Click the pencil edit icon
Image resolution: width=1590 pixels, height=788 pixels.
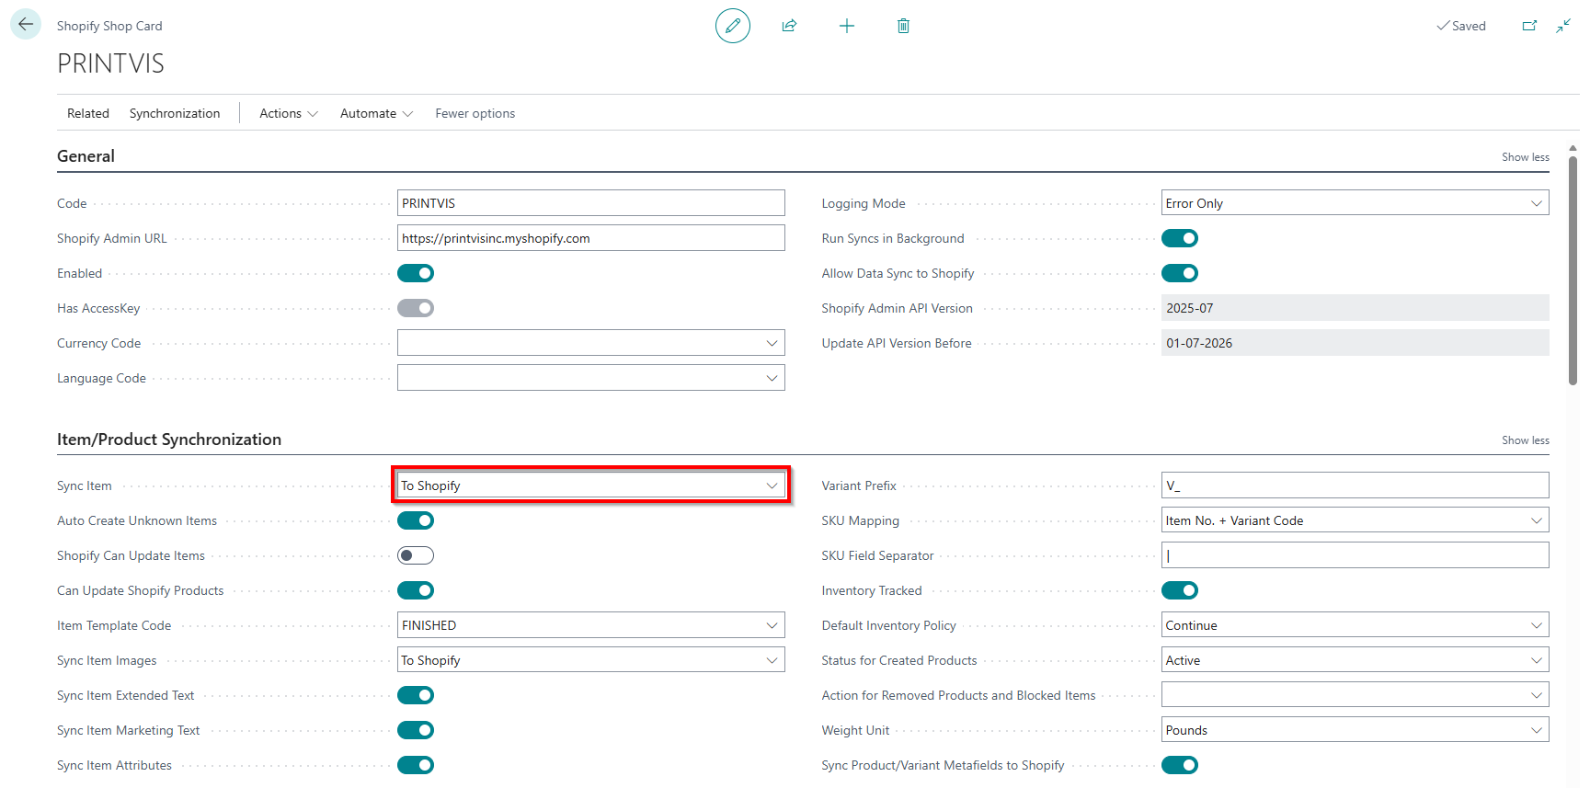pos(732,26)
